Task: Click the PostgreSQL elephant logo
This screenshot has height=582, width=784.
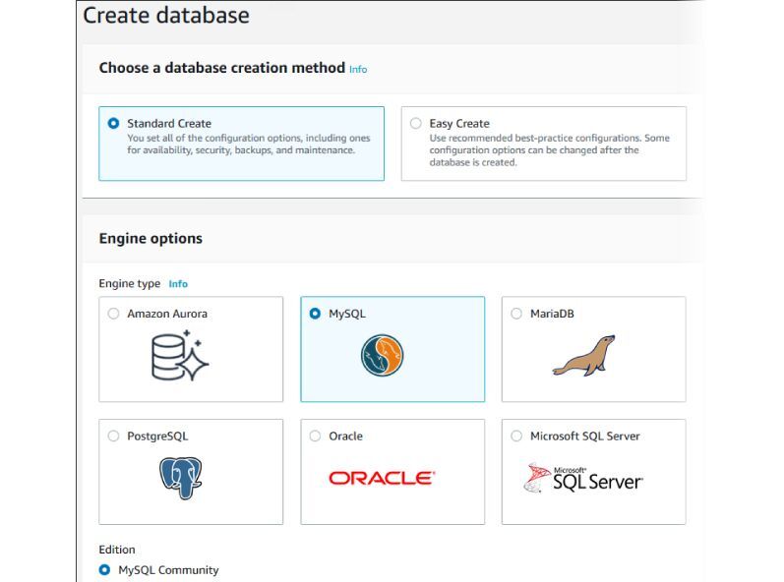Action: tap(180, 478)
